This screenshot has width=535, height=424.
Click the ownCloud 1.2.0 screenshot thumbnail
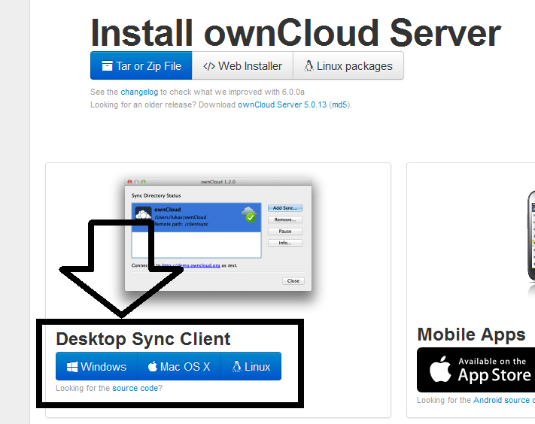coord(218,235)
